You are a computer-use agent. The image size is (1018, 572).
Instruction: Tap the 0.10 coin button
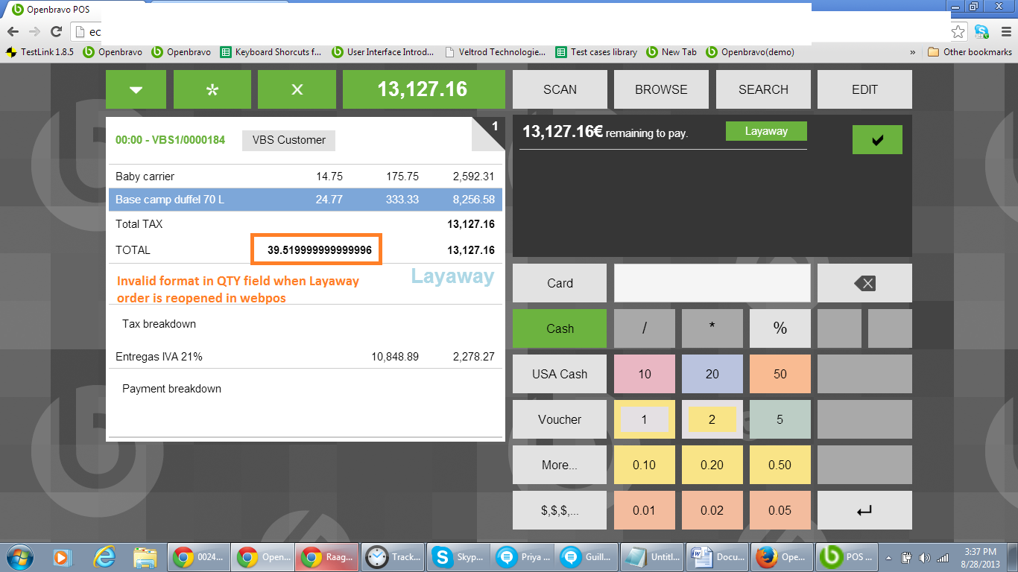pos(645,465)
